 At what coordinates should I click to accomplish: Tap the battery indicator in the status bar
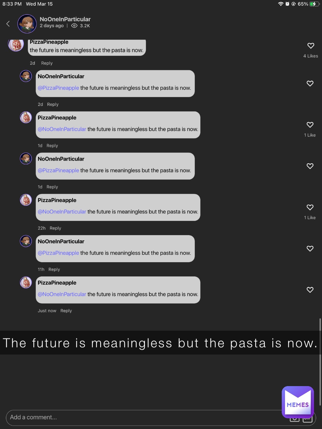click(314, 4)
